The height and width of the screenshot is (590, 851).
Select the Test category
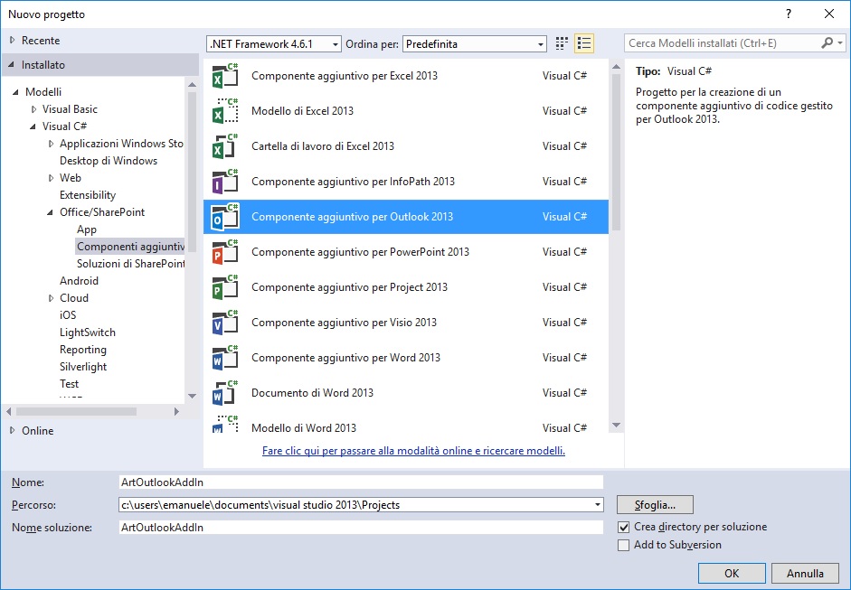coord(69,384)
